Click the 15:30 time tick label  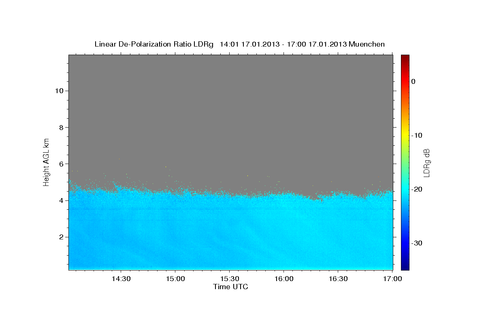pos(229,279)
